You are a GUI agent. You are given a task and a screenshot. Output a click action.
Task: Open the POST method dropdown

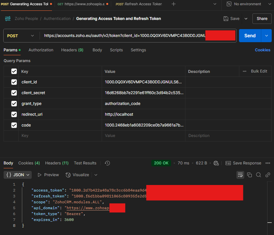(21, 36)
